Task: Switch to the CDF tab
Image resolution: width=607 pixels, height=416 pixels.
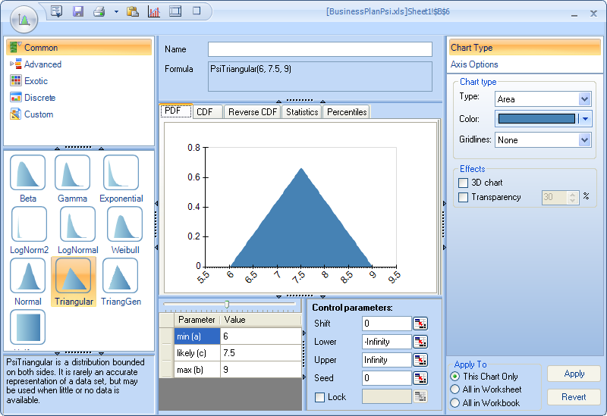Action: tap(204, 112)
